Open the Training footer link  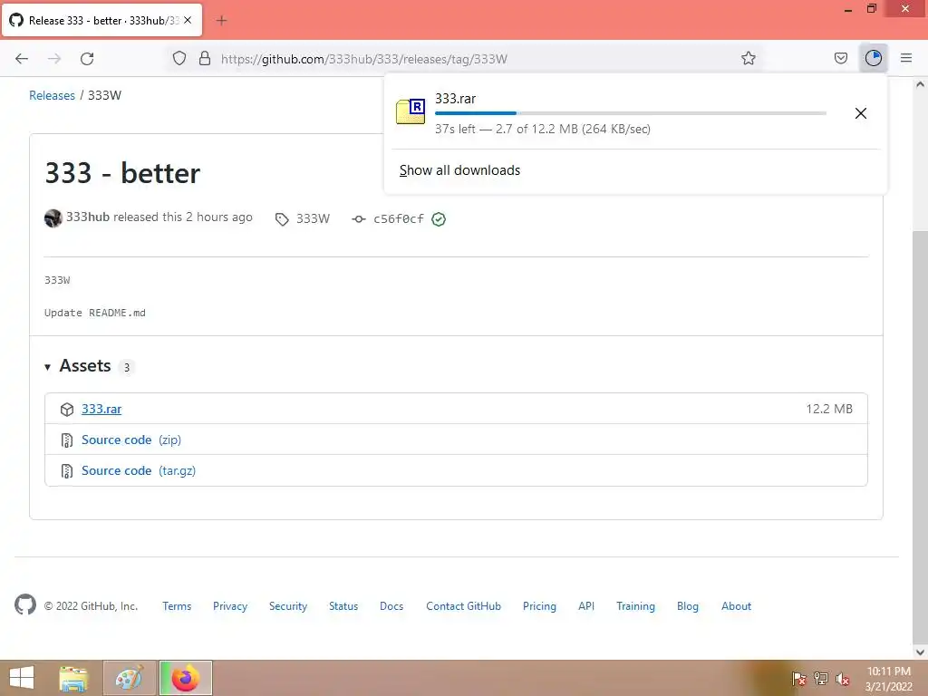pos(635,606)
